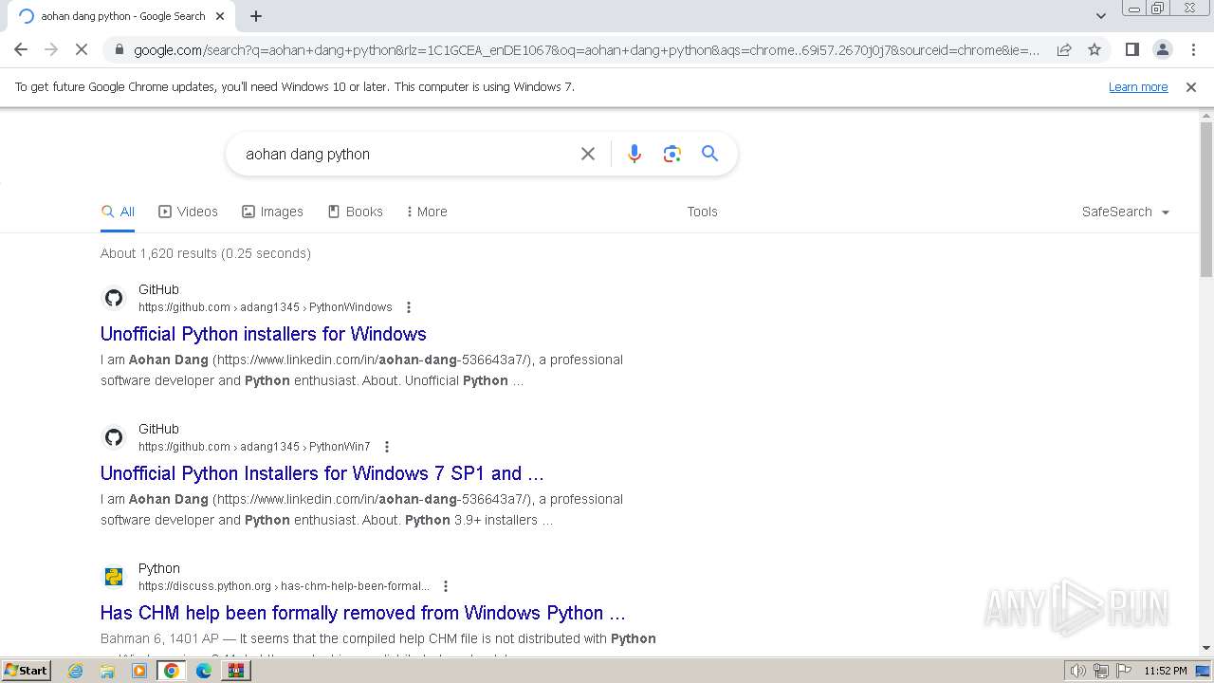Open the Chrome profile avatar
Image resolution: width=1214 pixels, height=683 pixels.
coord(1162,49)
